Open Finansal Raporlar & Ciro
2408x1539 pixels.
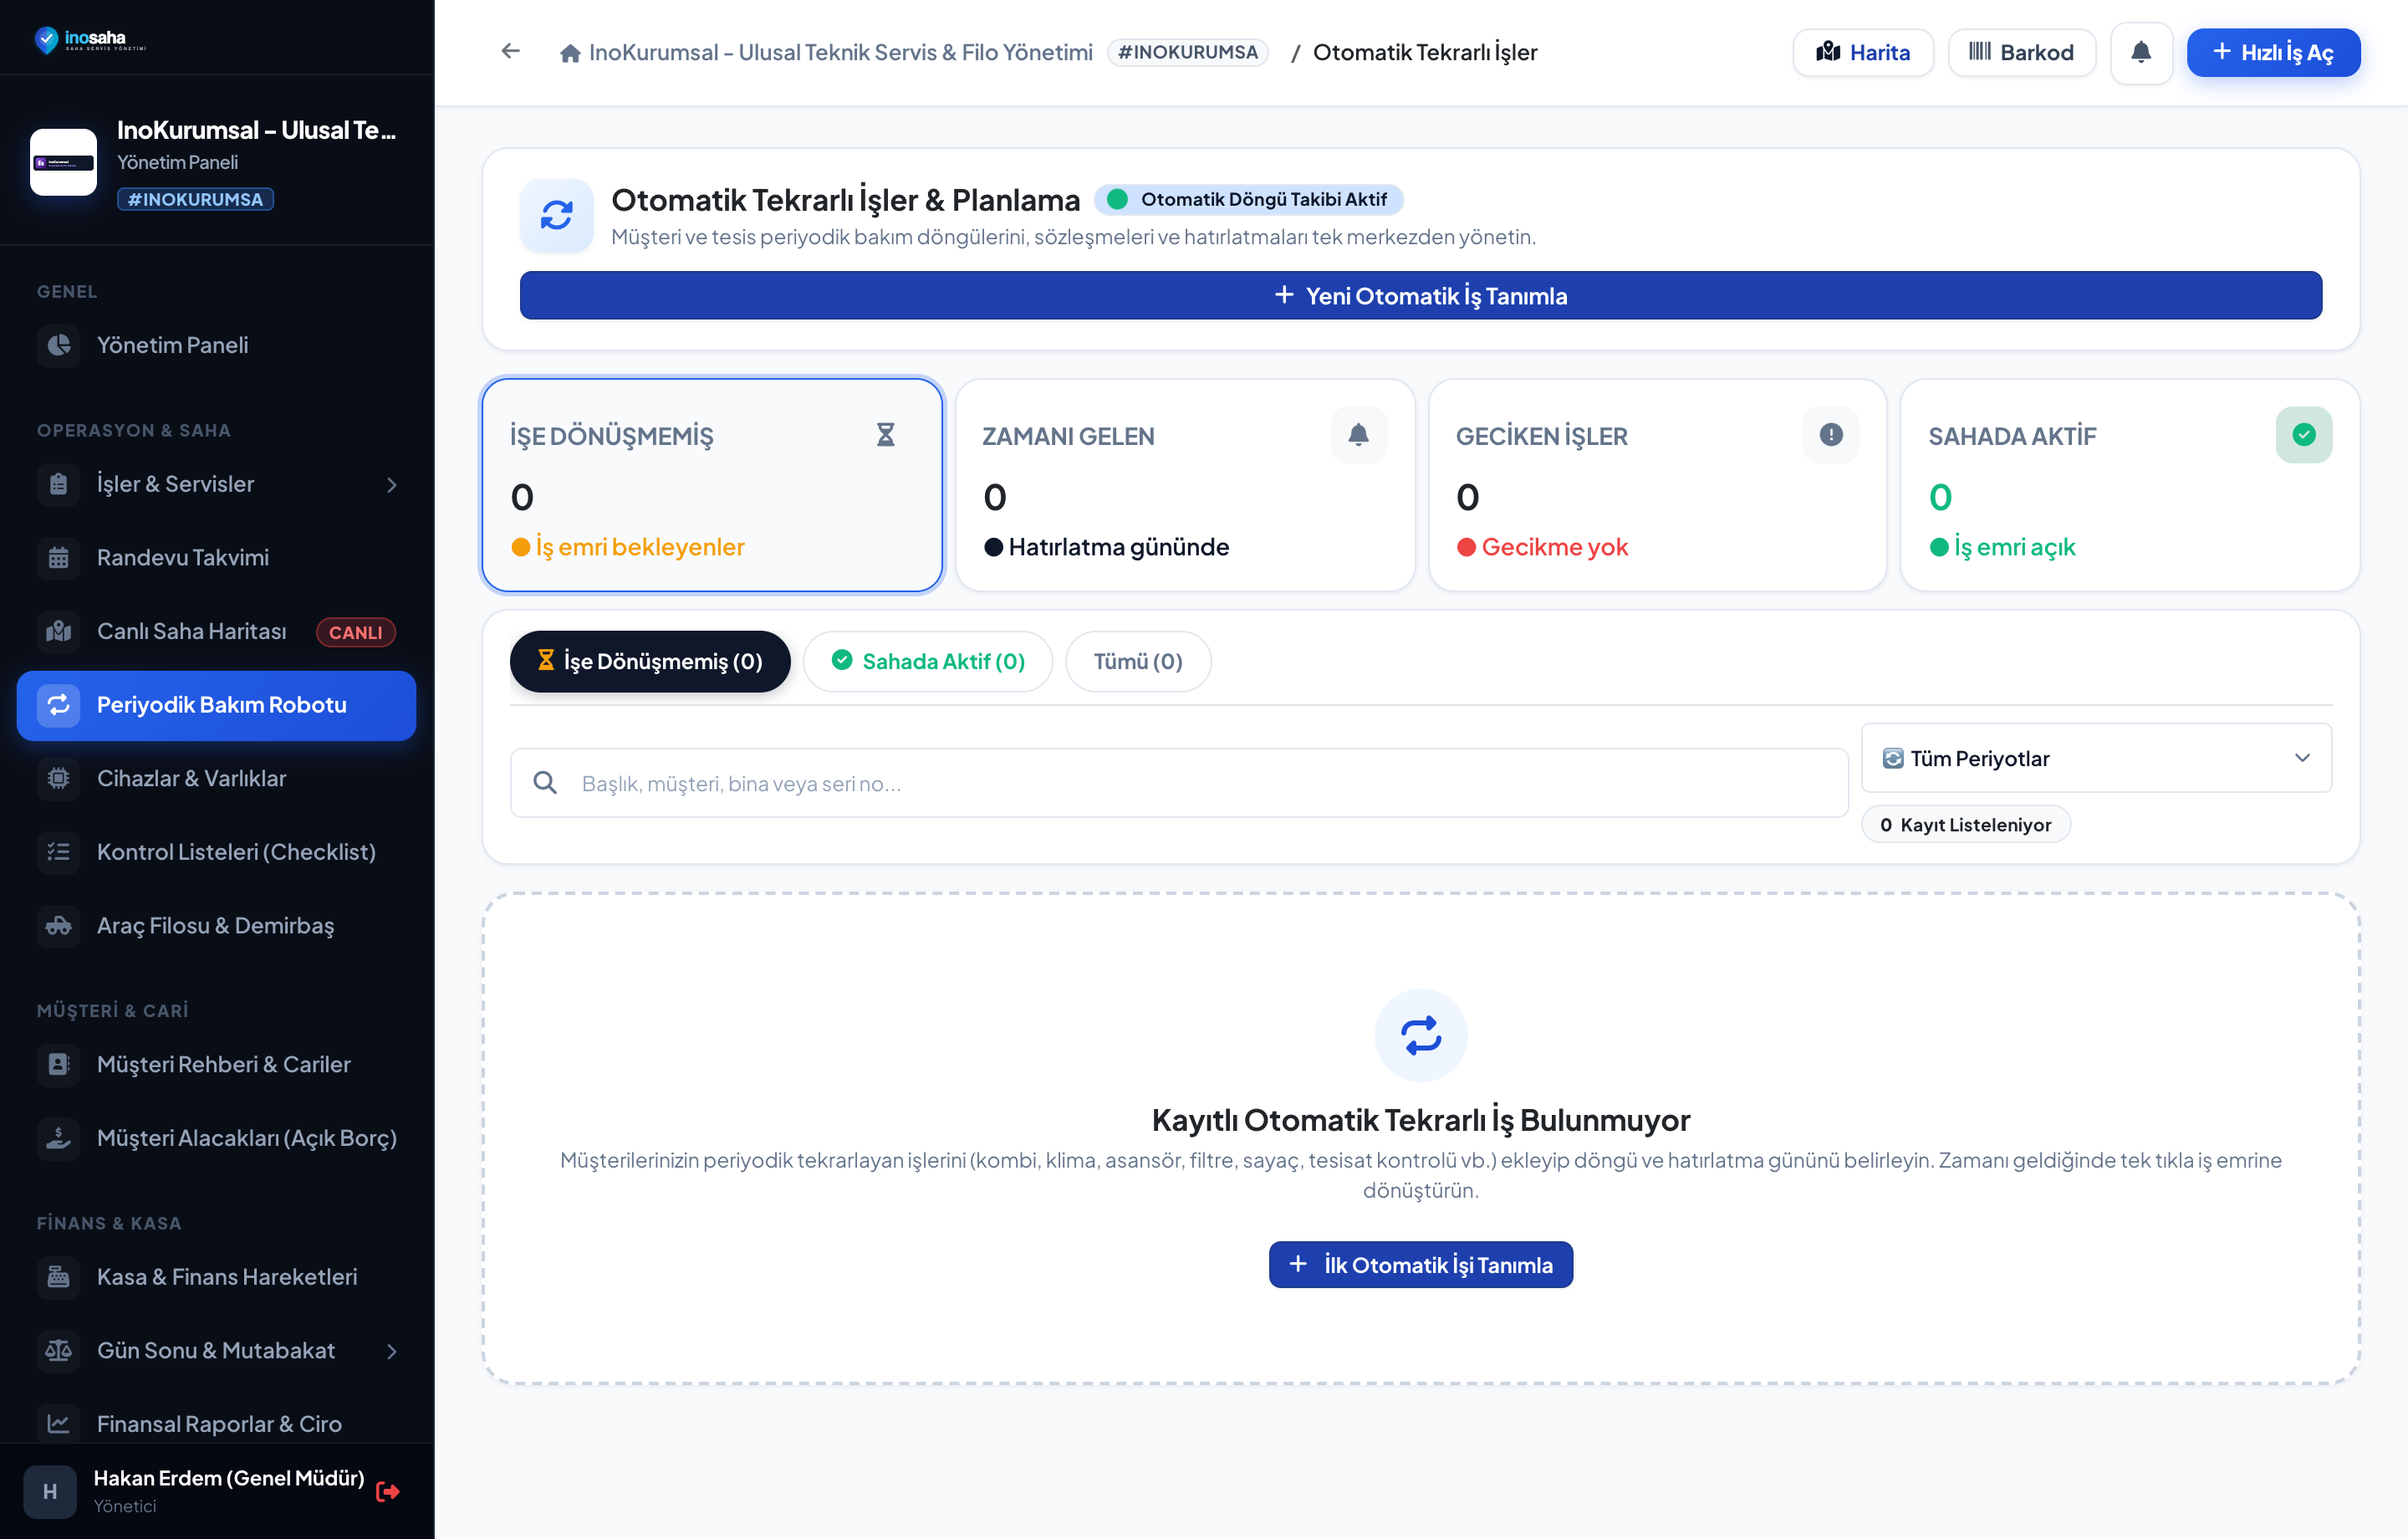216,1424
